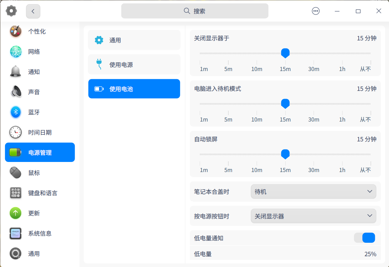Click the 蓝牙 bluetooth icon
This screenshot has height=267, width=389.
15,112
